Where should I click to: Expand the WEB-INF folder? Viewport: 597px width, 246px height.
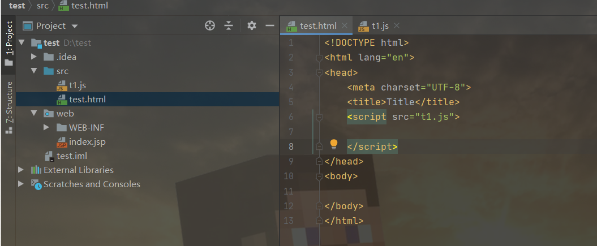[46, 127]
